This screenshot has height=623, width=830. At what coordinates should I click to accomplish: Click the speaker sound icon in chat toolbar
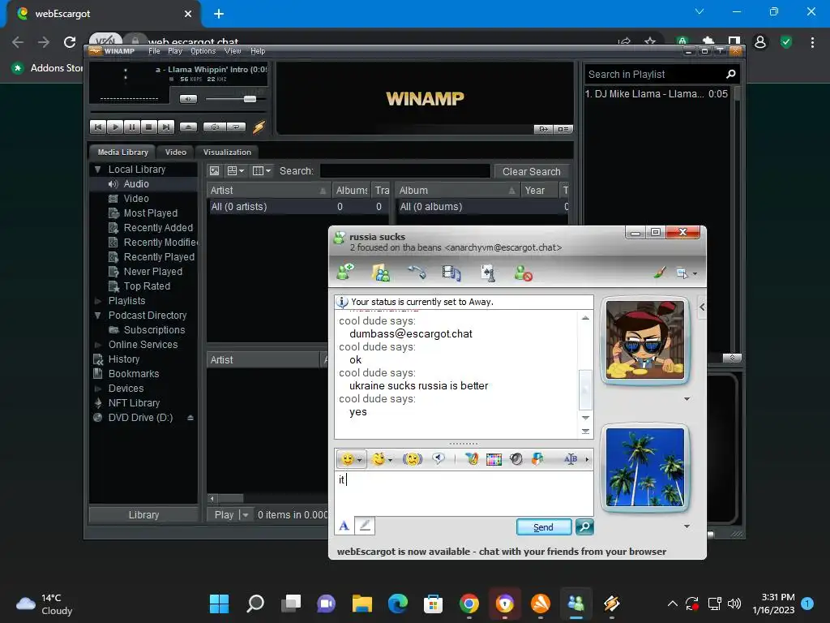pos(516,459)
